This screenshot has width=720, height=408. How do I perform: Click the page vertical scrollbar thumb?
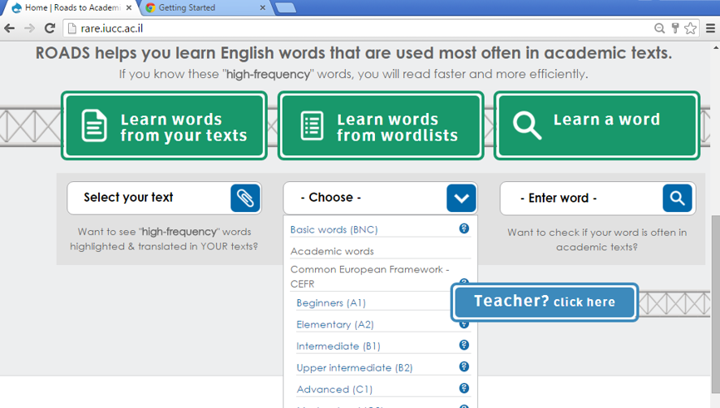pos(715,303)
